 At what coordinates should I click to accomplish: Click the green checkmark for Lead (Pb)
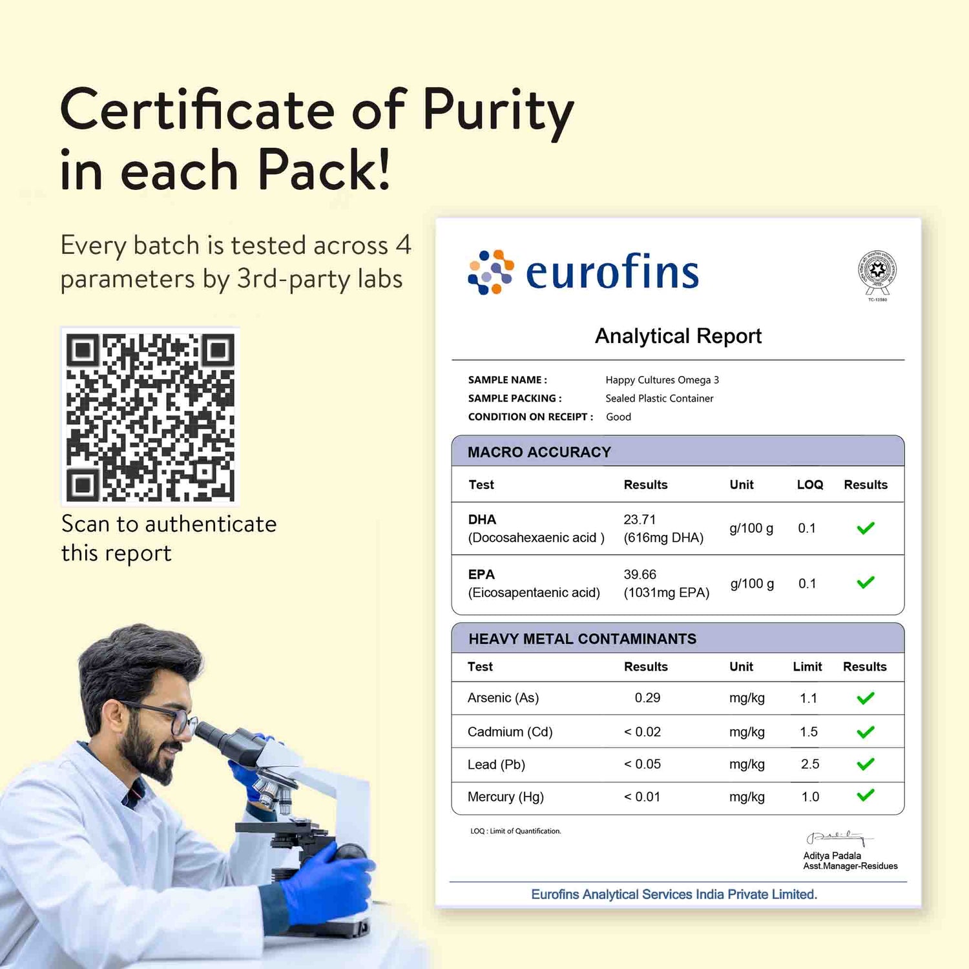pyautogui.click(x=865, y=764)
